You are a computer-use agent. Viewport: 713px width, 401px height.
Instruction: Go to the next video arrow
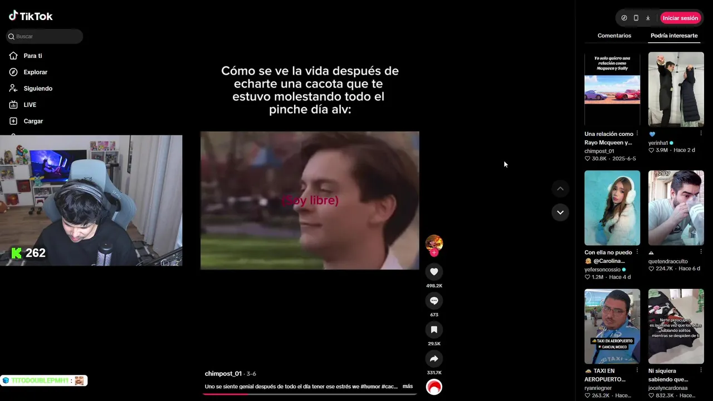[560, 212]
